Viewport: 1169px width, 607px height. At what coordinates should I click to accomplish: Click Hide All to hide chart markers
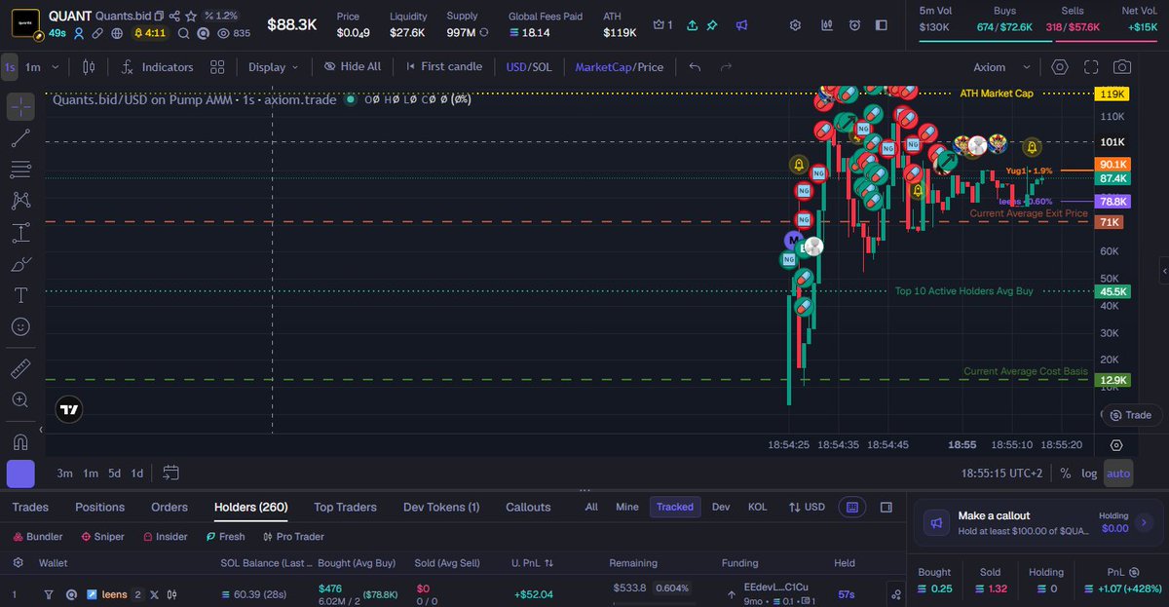pos(352,66)
